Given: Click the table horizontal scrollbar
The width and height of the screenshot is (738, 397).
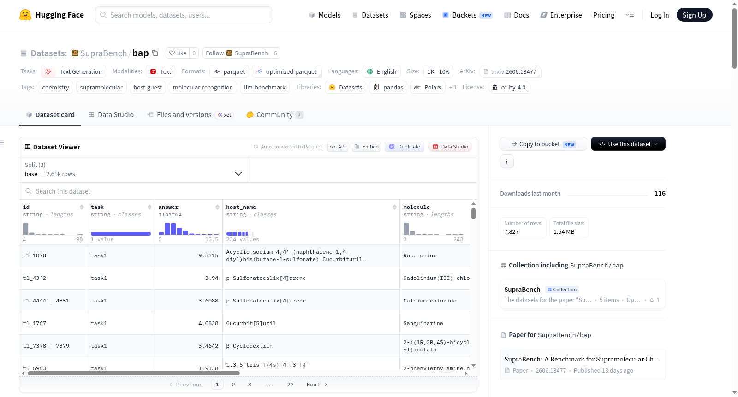Looking at the screenshot, I should pos(134,373).
